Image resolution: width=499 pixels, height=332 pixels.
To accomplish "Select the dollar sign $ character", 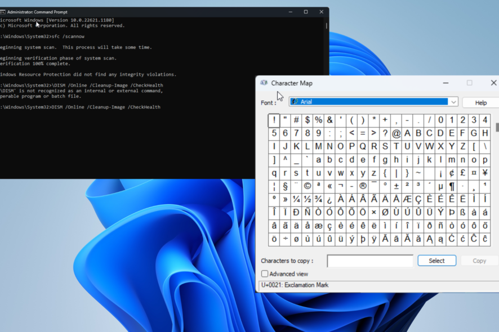I will point(307,120).
